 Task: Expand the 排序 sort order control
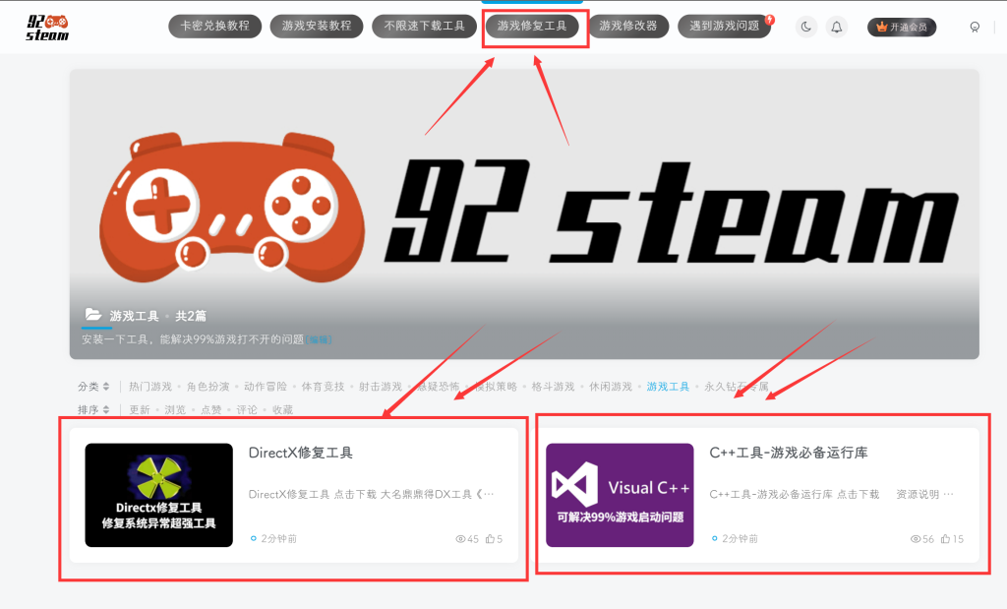(93, 409)
